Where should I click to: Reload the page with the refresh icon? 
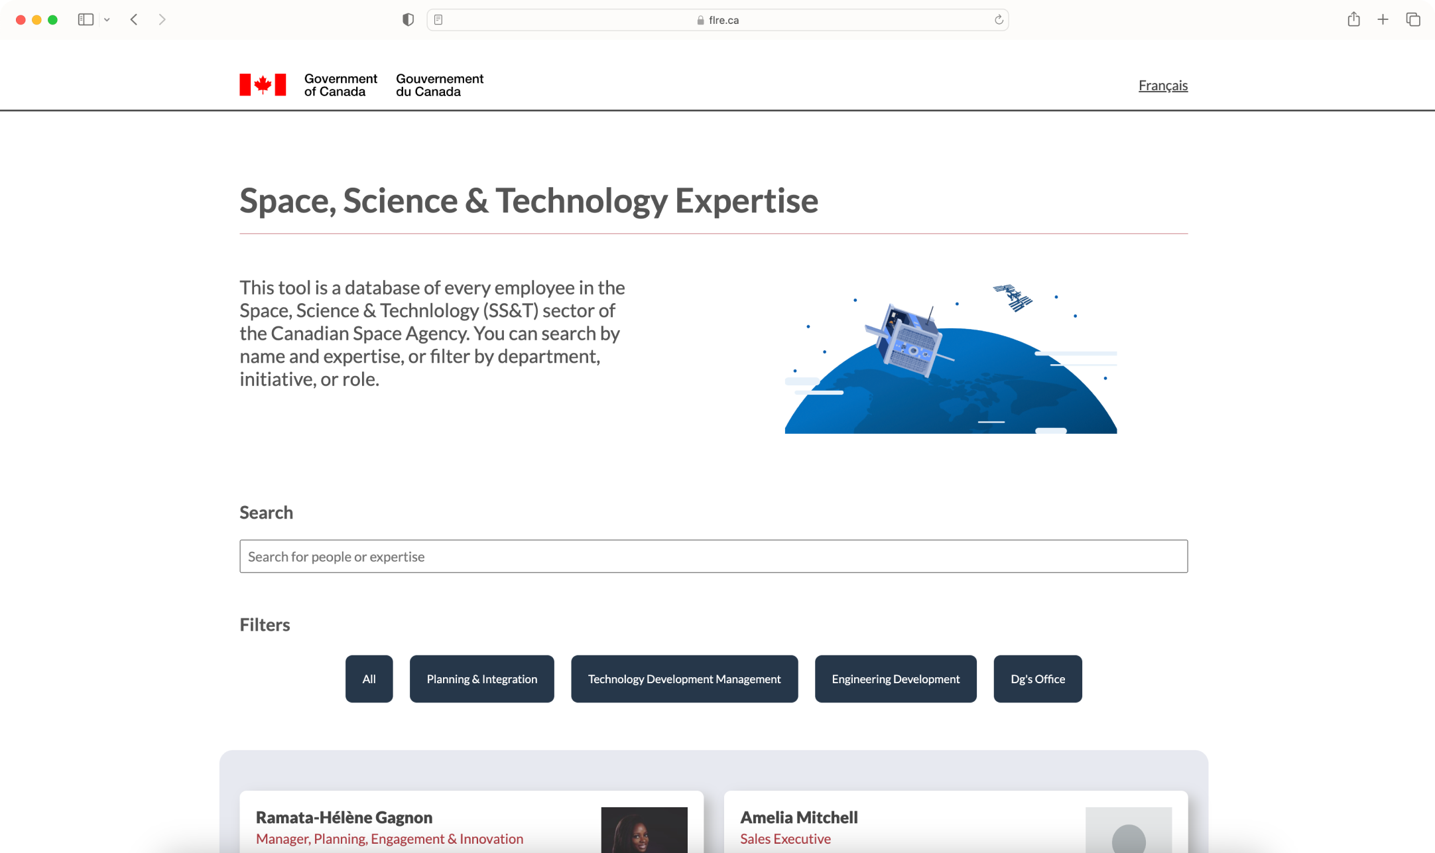999,20
